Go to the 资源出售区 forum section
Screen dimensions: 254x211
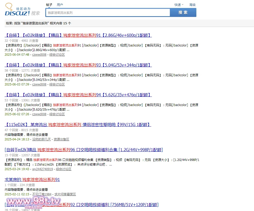coord(61,139)
